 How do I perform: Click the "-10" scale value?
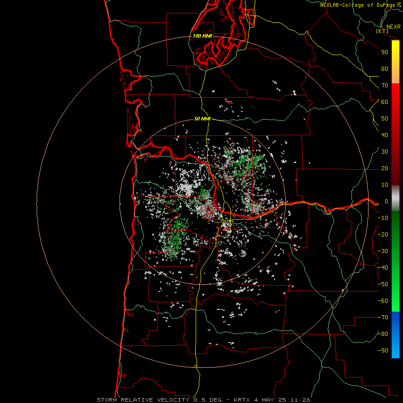point(383,218)
